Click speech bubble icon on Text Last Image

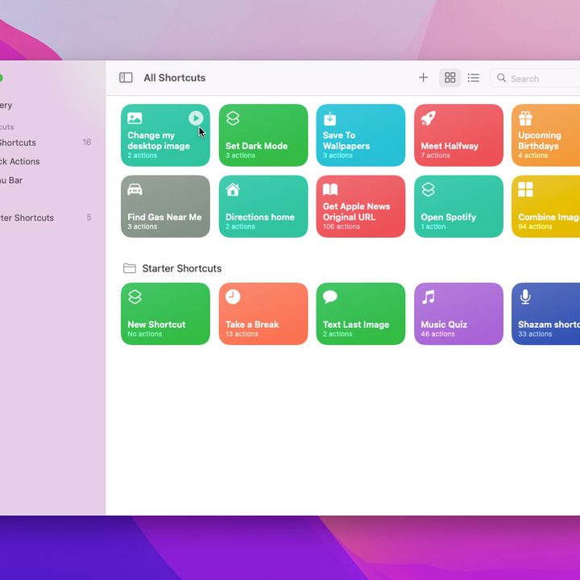[330, 296]
